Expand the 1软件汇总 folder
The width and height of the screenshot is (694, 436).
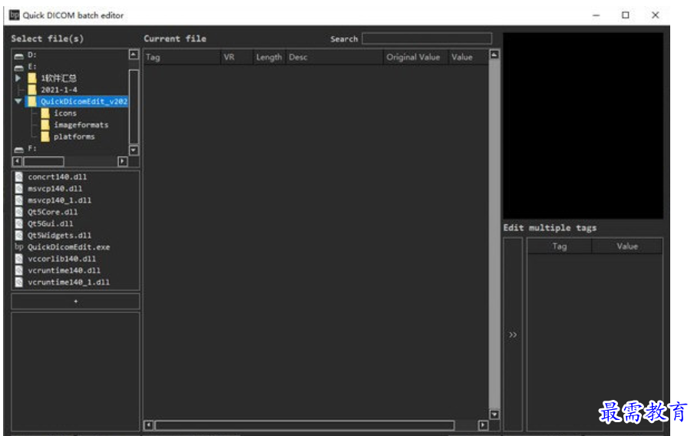pyautogui.click(x=18, y=78)
